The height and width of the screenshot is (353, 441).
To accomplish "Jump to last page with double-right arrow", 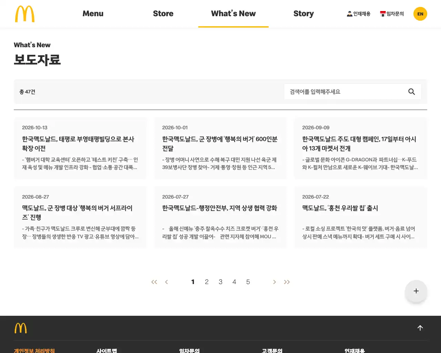I will pyautogui.click(x=287, y=282).
